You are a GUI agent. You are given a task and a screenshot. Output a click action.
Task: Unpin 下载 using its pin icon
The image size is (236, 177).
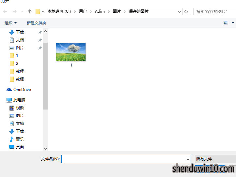click(x=40, y=32)
